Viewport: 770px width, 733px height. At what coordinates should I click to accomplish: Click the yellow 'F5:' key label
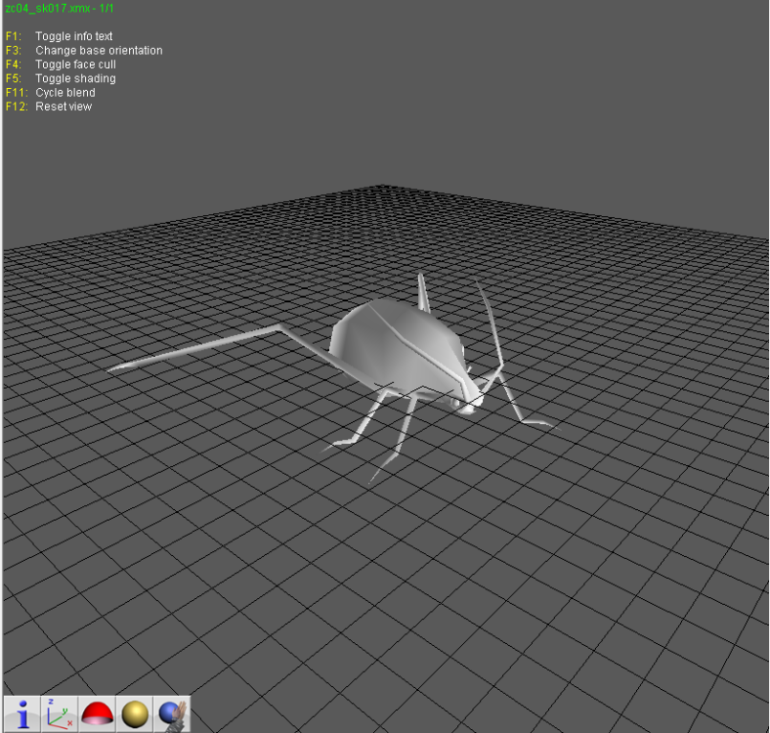click(14, 78)
